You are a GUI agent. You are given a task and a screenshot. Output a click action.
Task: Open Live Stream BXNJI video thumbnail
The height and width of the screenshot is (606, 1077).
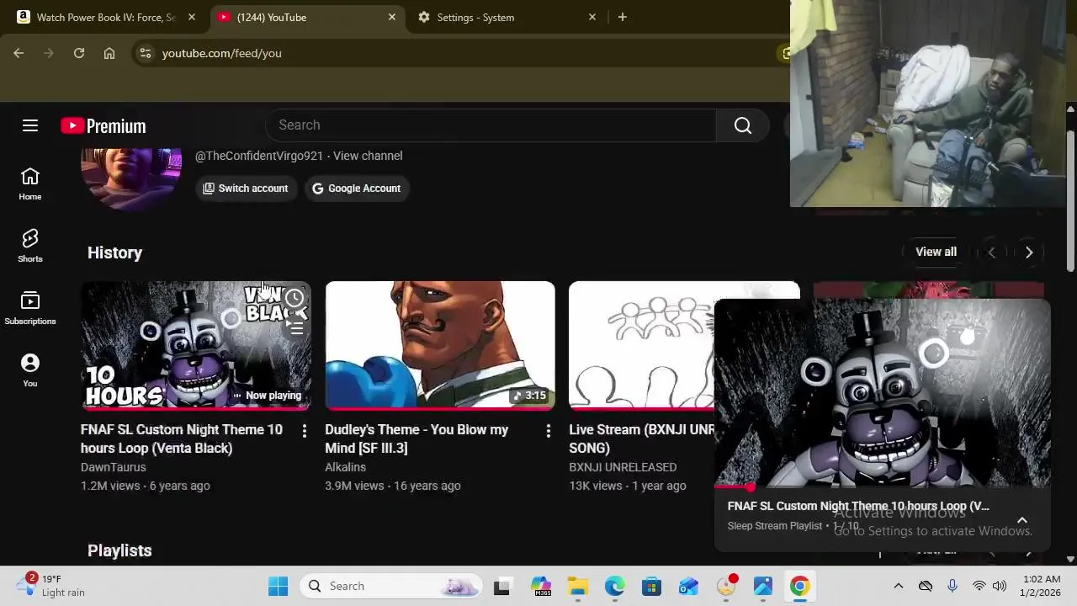(x=641, y=346)
